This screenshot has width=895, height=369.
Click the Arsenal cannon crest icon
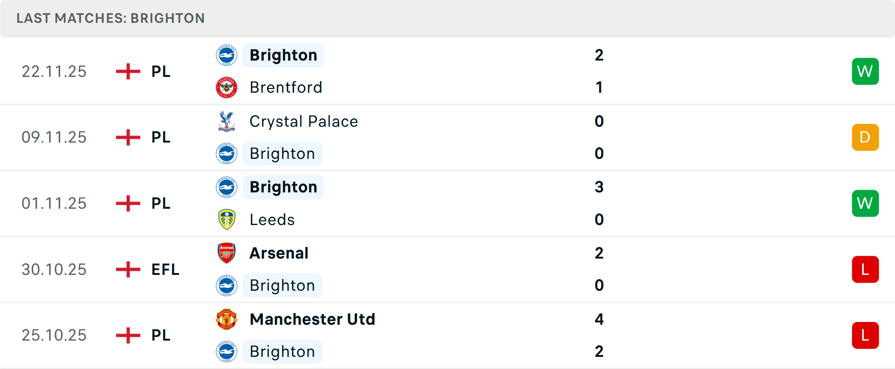pyautogui.click(x=227, y=253)
